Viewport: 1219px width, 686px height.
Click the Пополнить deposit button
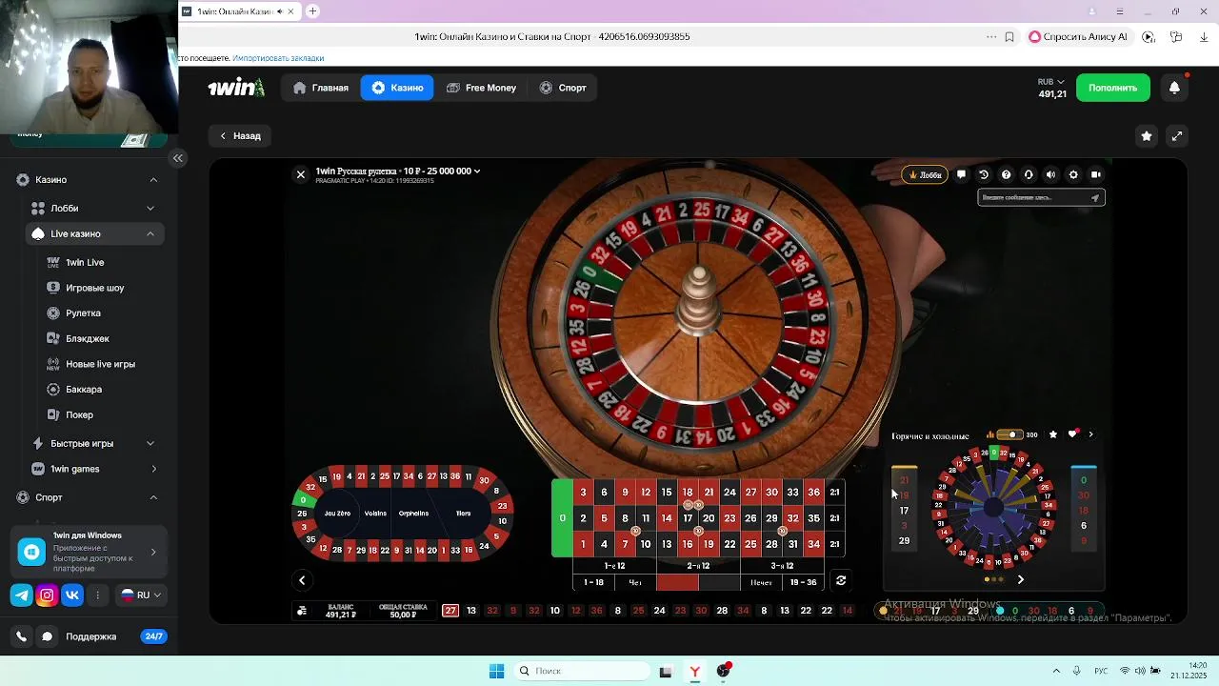1112,88
